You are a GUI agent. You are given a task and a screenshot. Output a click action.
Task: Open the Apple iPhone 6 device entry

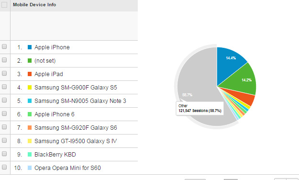pyautogui.click(x=55, y=114)
